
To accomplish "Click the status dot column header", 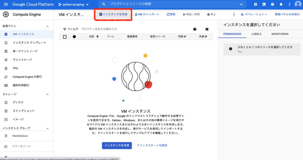I will (x=74, y=37).
